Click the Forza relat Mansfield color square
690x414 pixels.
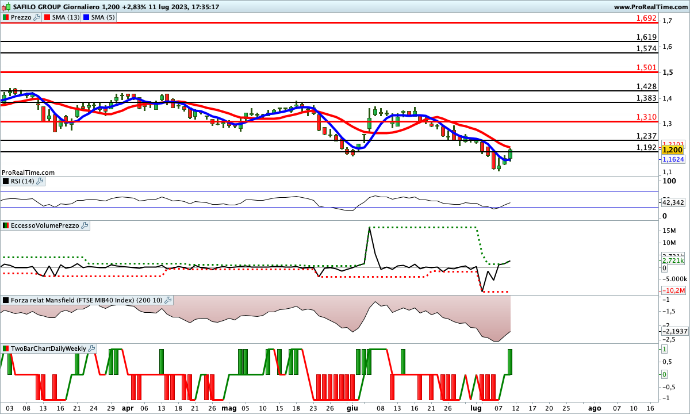5,300
